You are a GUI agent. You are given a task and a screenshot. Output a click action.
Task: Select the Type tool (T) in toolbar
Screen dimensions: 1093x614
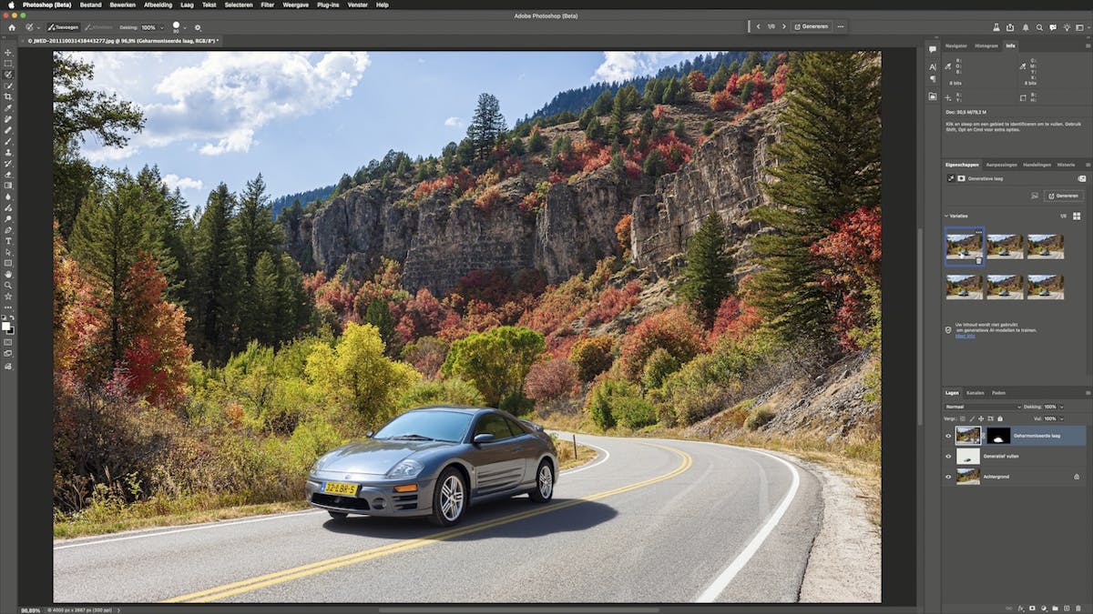click(x=8, y=241)
